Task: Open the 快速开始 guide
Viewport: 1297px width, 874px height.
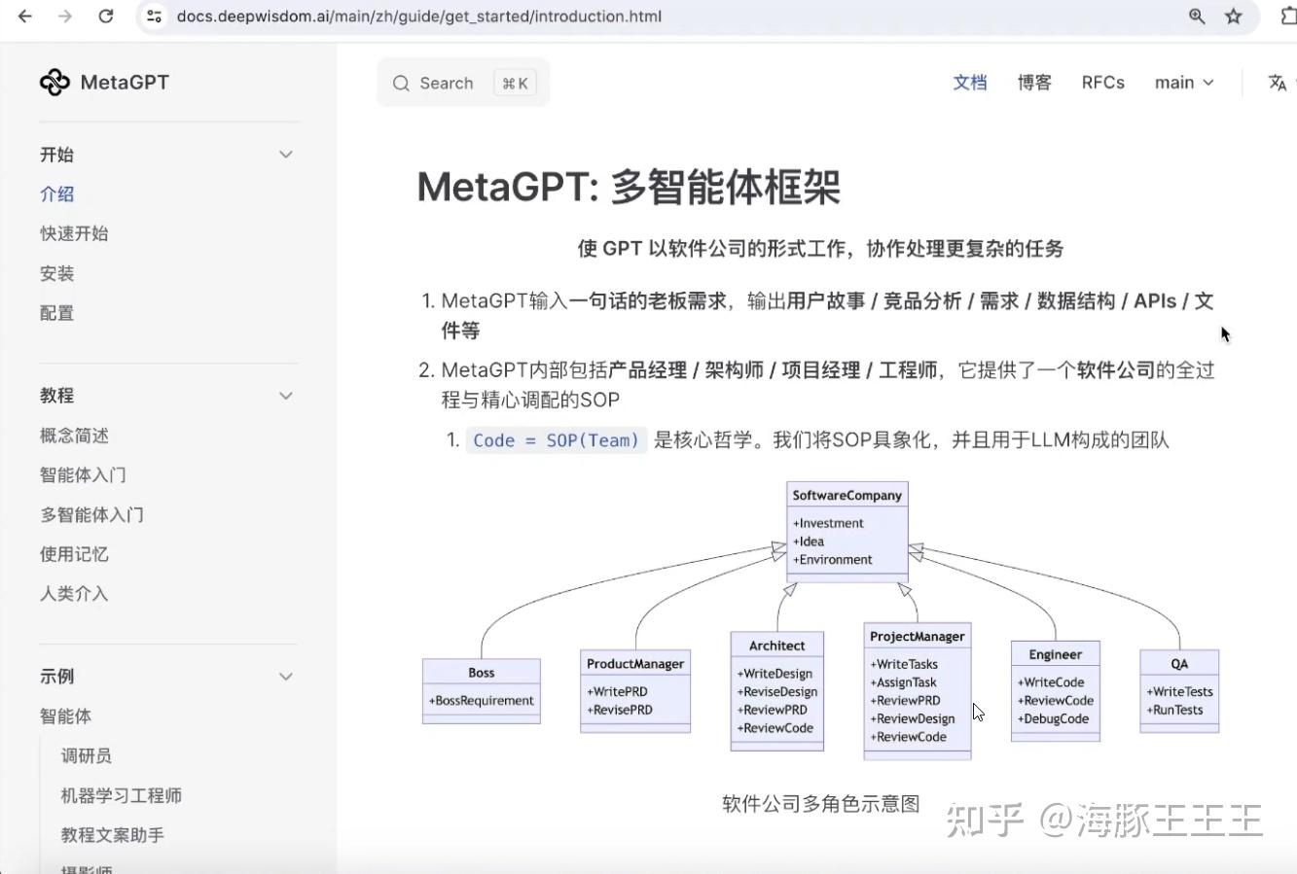Action: (73, 233)
